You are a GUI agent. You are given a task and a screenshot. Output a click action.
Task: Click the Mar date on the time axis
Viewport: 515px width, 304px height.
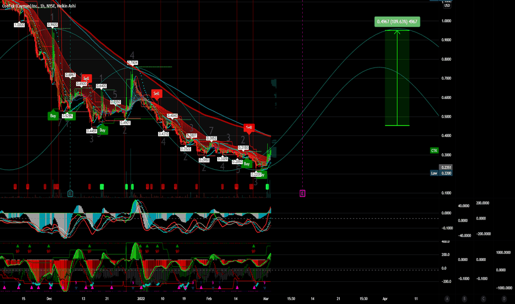coord(266,298)
